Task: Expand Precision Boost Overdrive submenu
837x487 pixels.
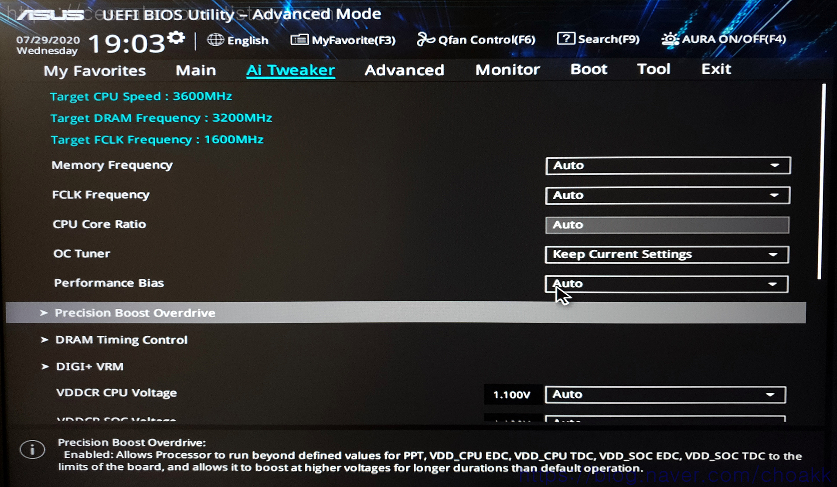Action: coord(406,313)
